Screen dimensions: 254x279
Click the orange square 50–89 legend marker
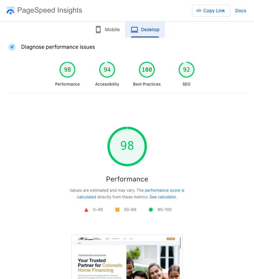click(117, 210)
